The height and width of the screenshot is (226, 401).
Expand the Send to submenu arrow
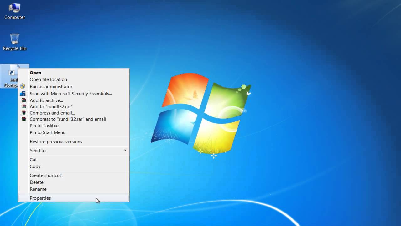point(125,150)
